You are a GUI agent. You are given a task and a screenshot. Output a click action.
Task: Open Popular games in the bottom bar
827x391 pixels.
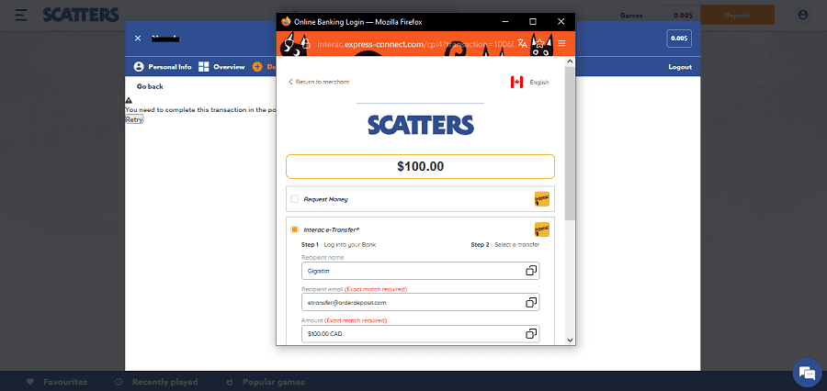[x=266, y=382]
